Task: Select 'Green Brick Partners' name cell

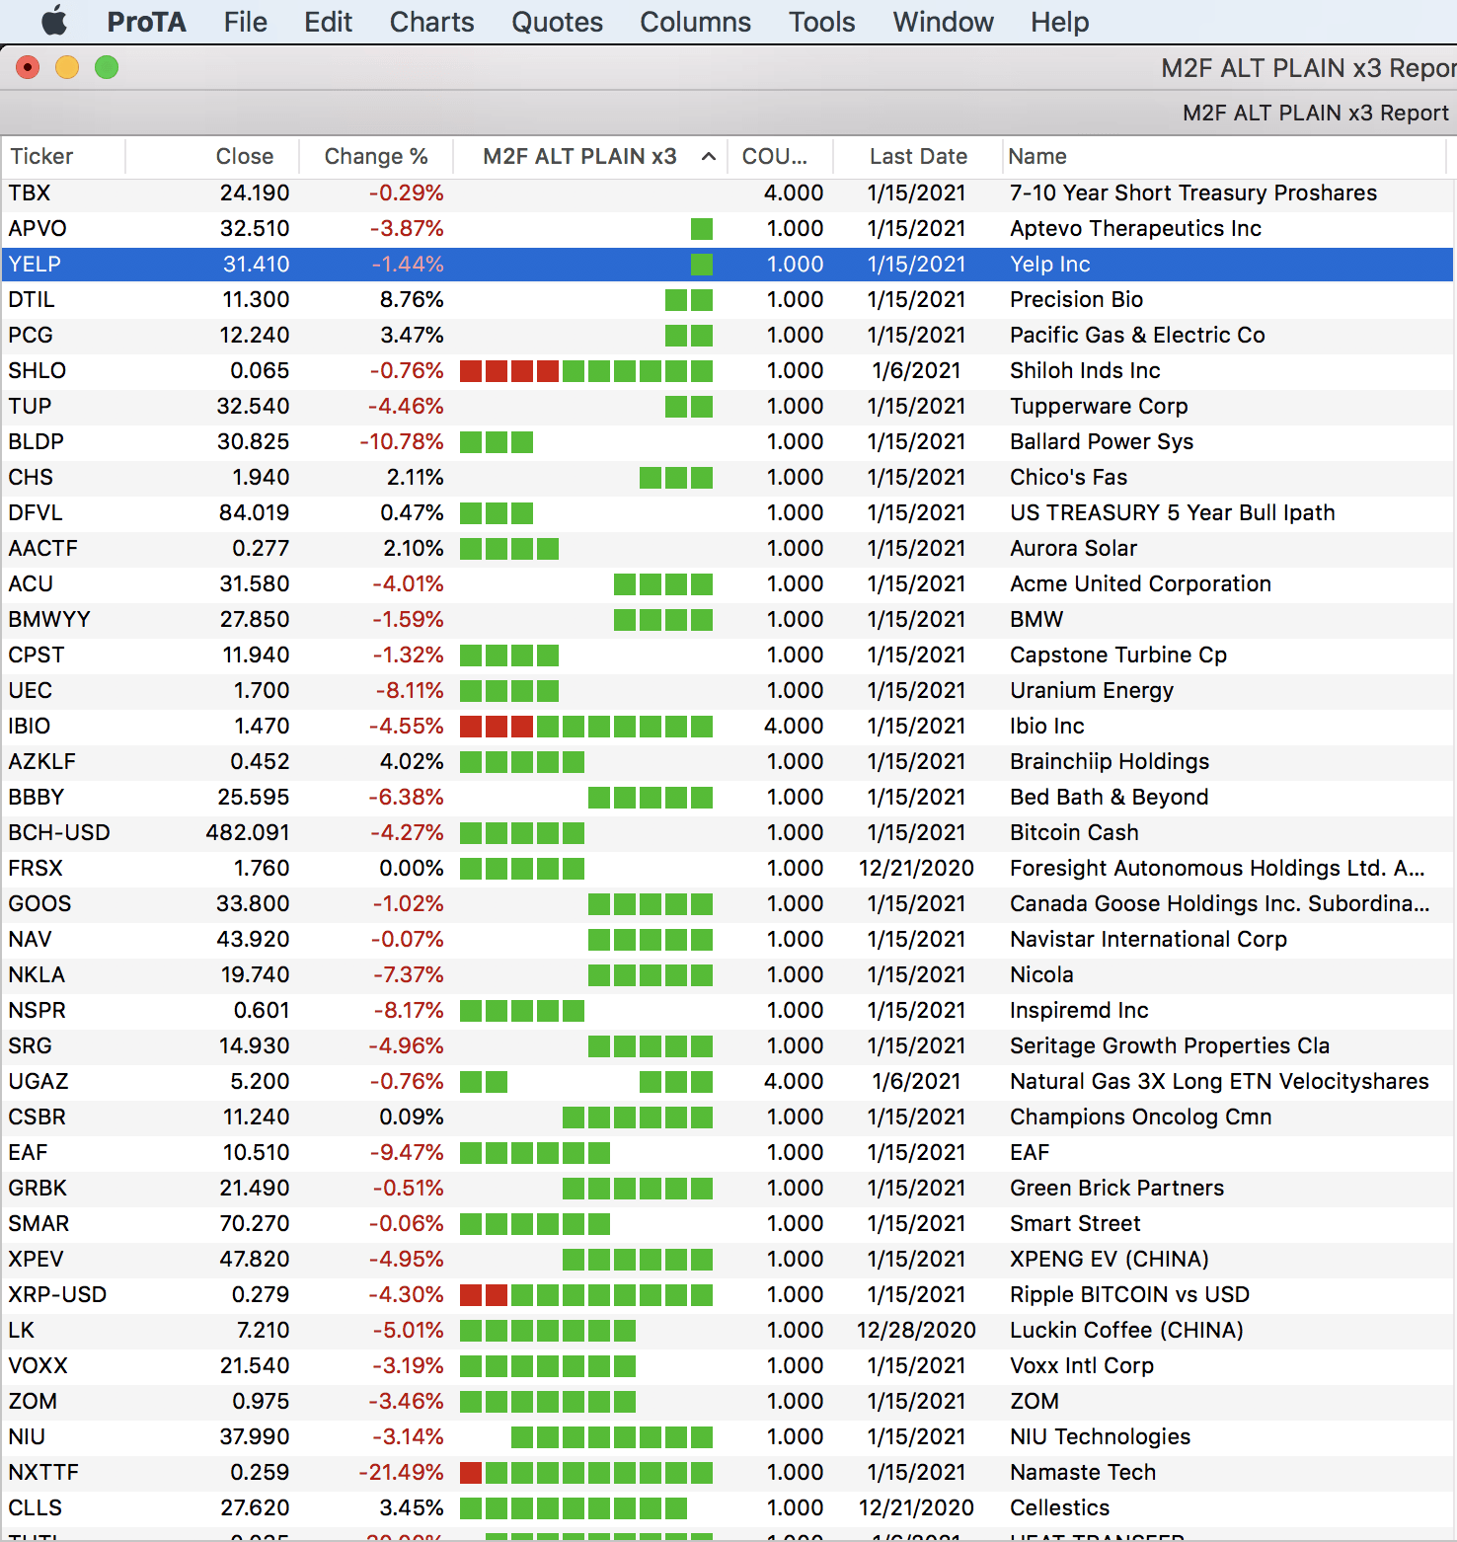Action: [x=1116, y=1188]
